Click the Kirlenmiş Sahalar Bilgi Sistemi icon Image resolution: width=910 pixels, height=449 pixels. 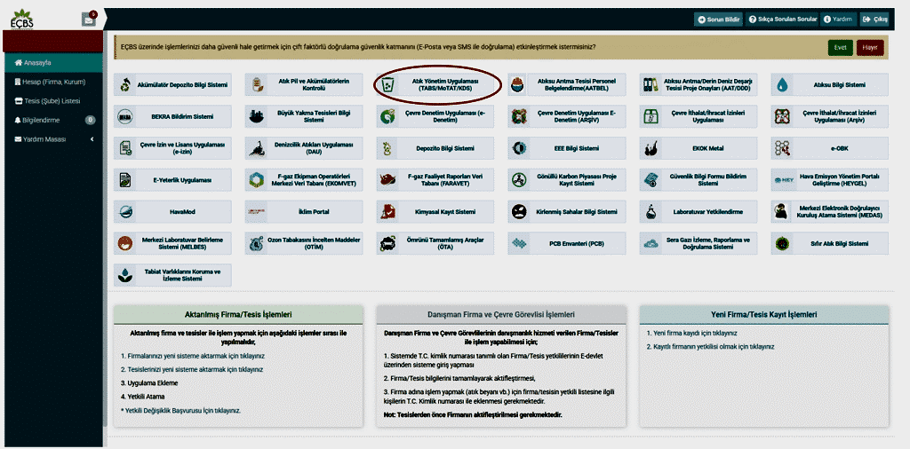tap(519, 212)
